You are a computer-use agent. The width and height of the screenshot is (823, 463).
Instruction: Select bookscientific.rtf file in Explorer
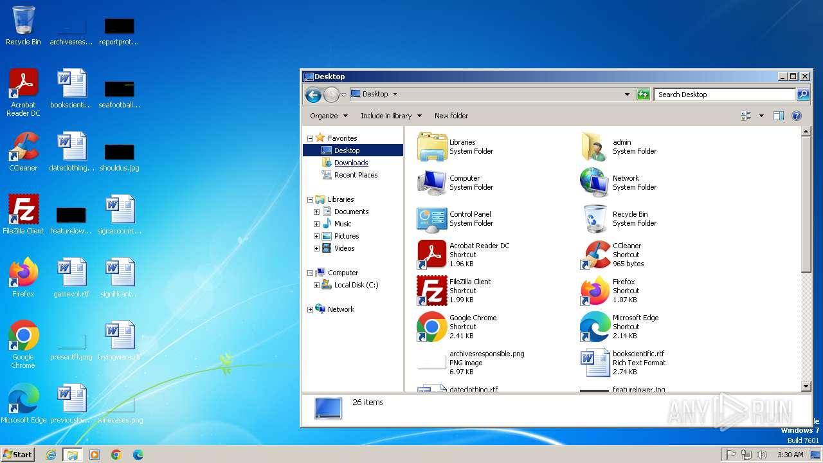tap(623, 363)
